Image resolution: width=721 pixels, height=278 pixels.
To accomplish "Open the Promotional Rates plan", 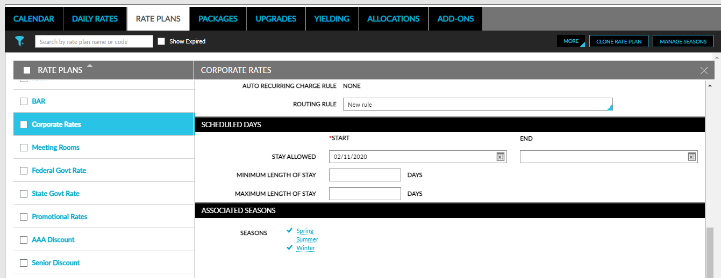I will point(60,217).
